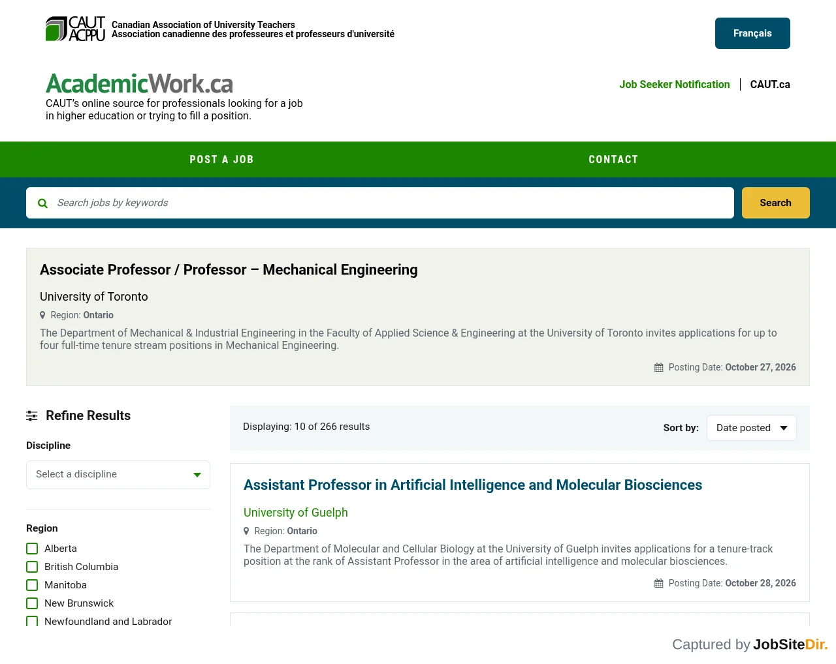Click the yellow Search button
The height and width of the screenshot is (664, 836).
click(776, 203)
